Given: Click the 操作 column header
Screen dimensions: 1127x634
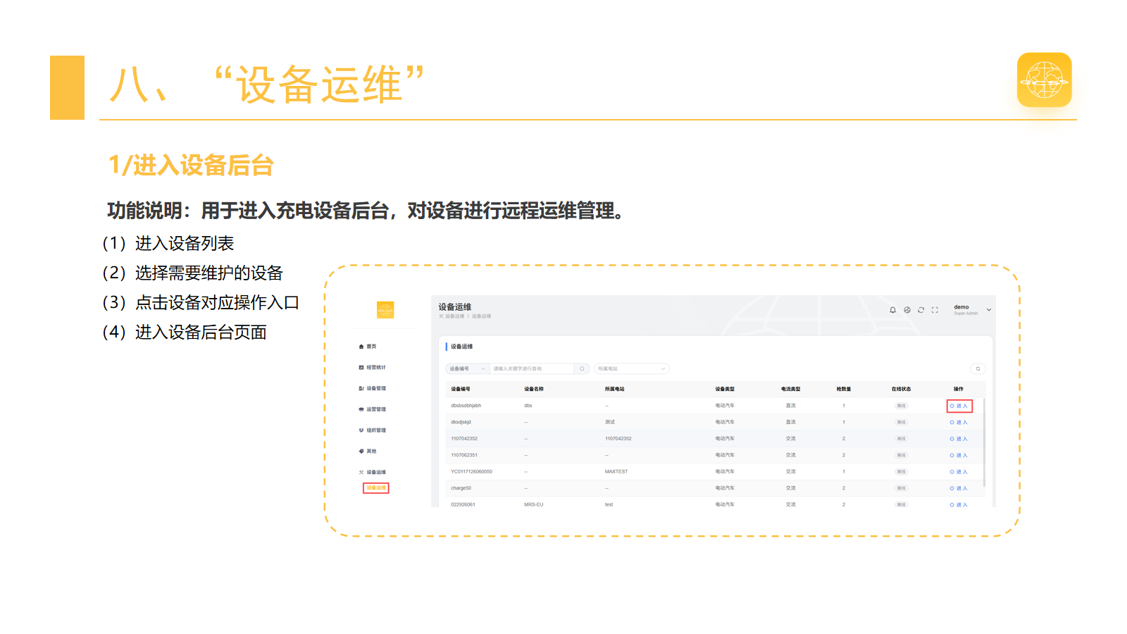Looking at the screenshot, I should click(959, 389).
